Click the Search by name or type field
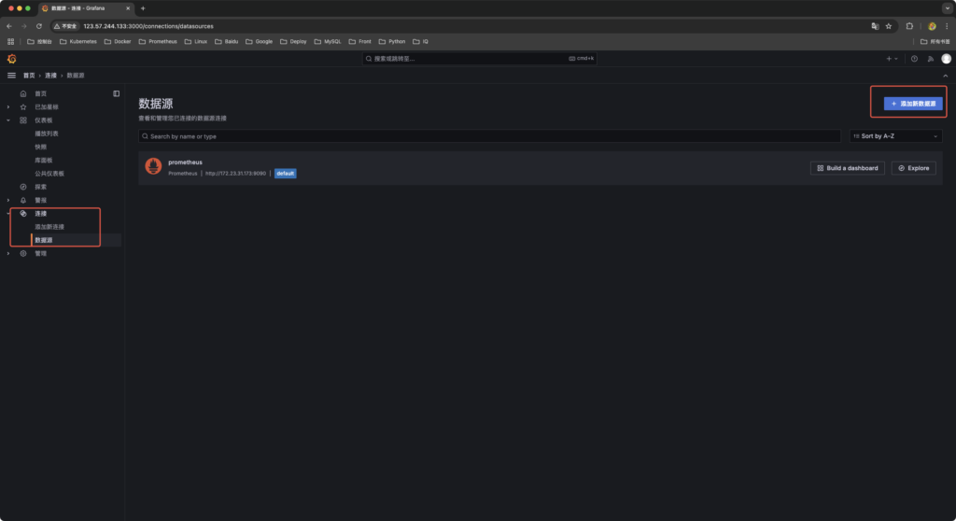The image size is (956, 521). [489, 136]
